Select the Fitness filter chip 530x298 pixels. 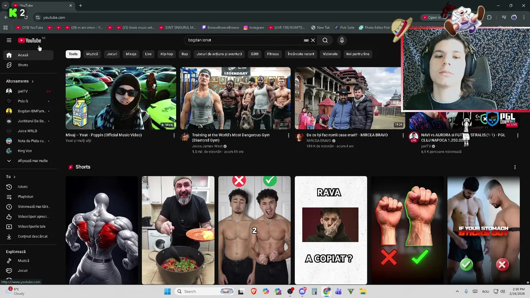[273, 54]
